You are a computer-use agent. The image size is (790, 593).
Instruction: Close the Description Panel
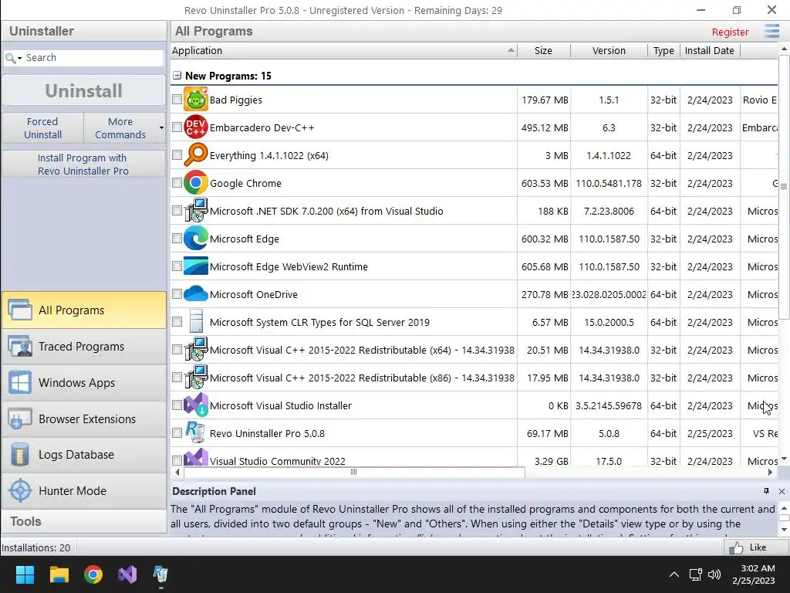coord(782,491)
